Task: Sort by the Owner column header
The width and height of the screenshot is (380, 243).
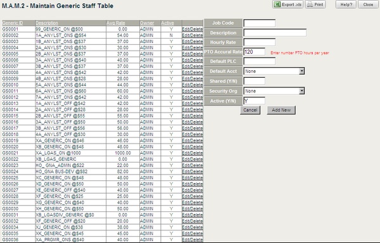Action: (x=147, y=23)
